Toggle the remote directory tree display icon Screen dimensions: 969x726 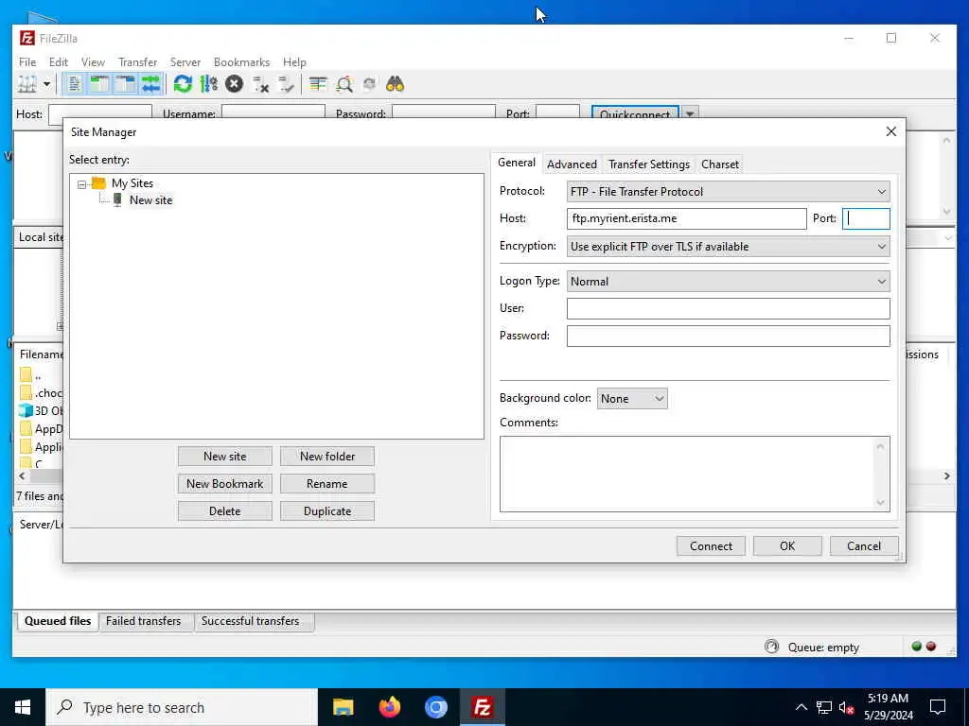(x=126, y=84)
